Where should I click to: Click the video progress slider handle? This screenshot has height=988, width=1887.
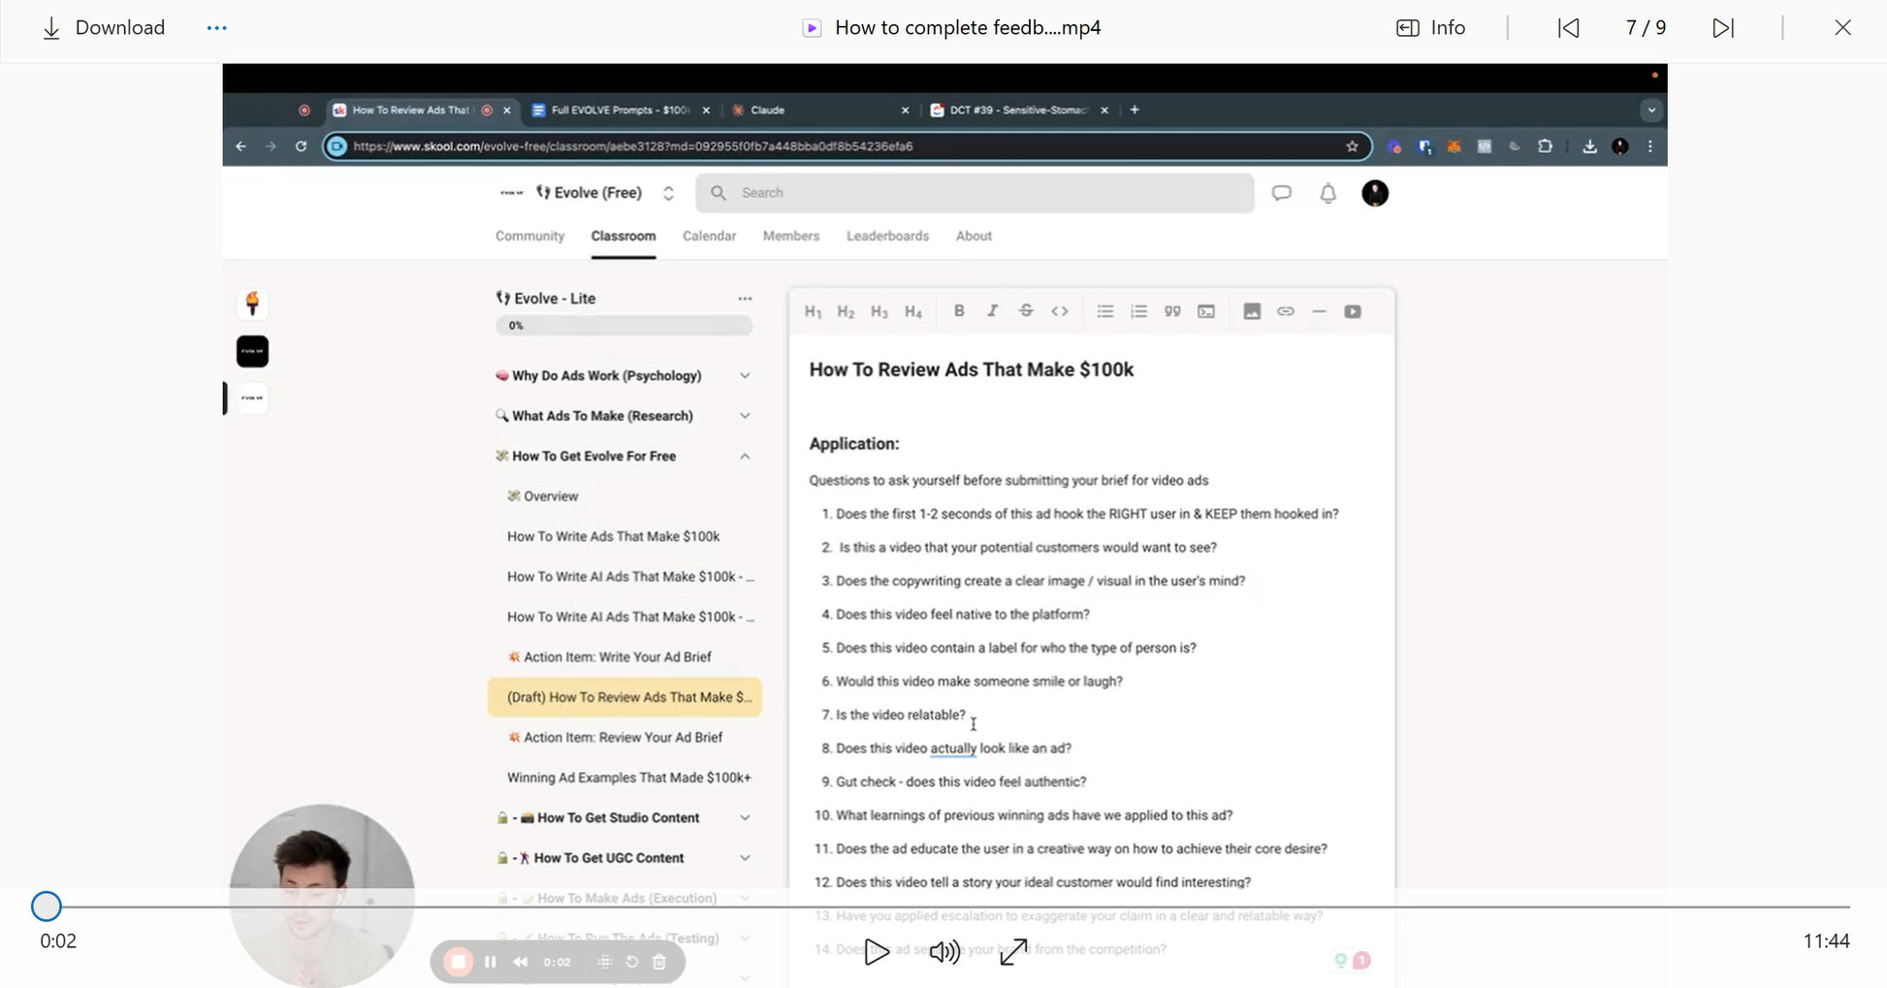click(x=46, y=907)
